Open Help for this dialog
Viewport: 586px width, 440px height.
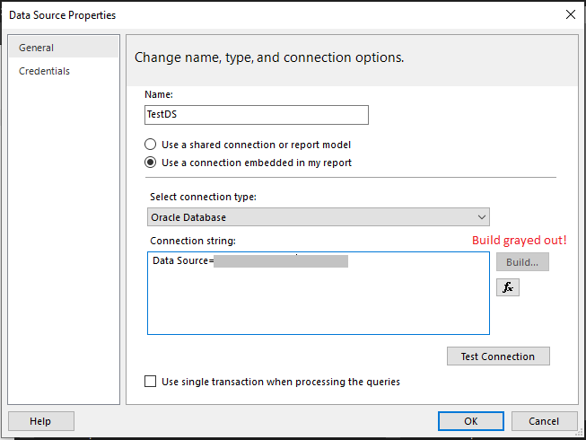pyautogui.click(x=41, y=421)
